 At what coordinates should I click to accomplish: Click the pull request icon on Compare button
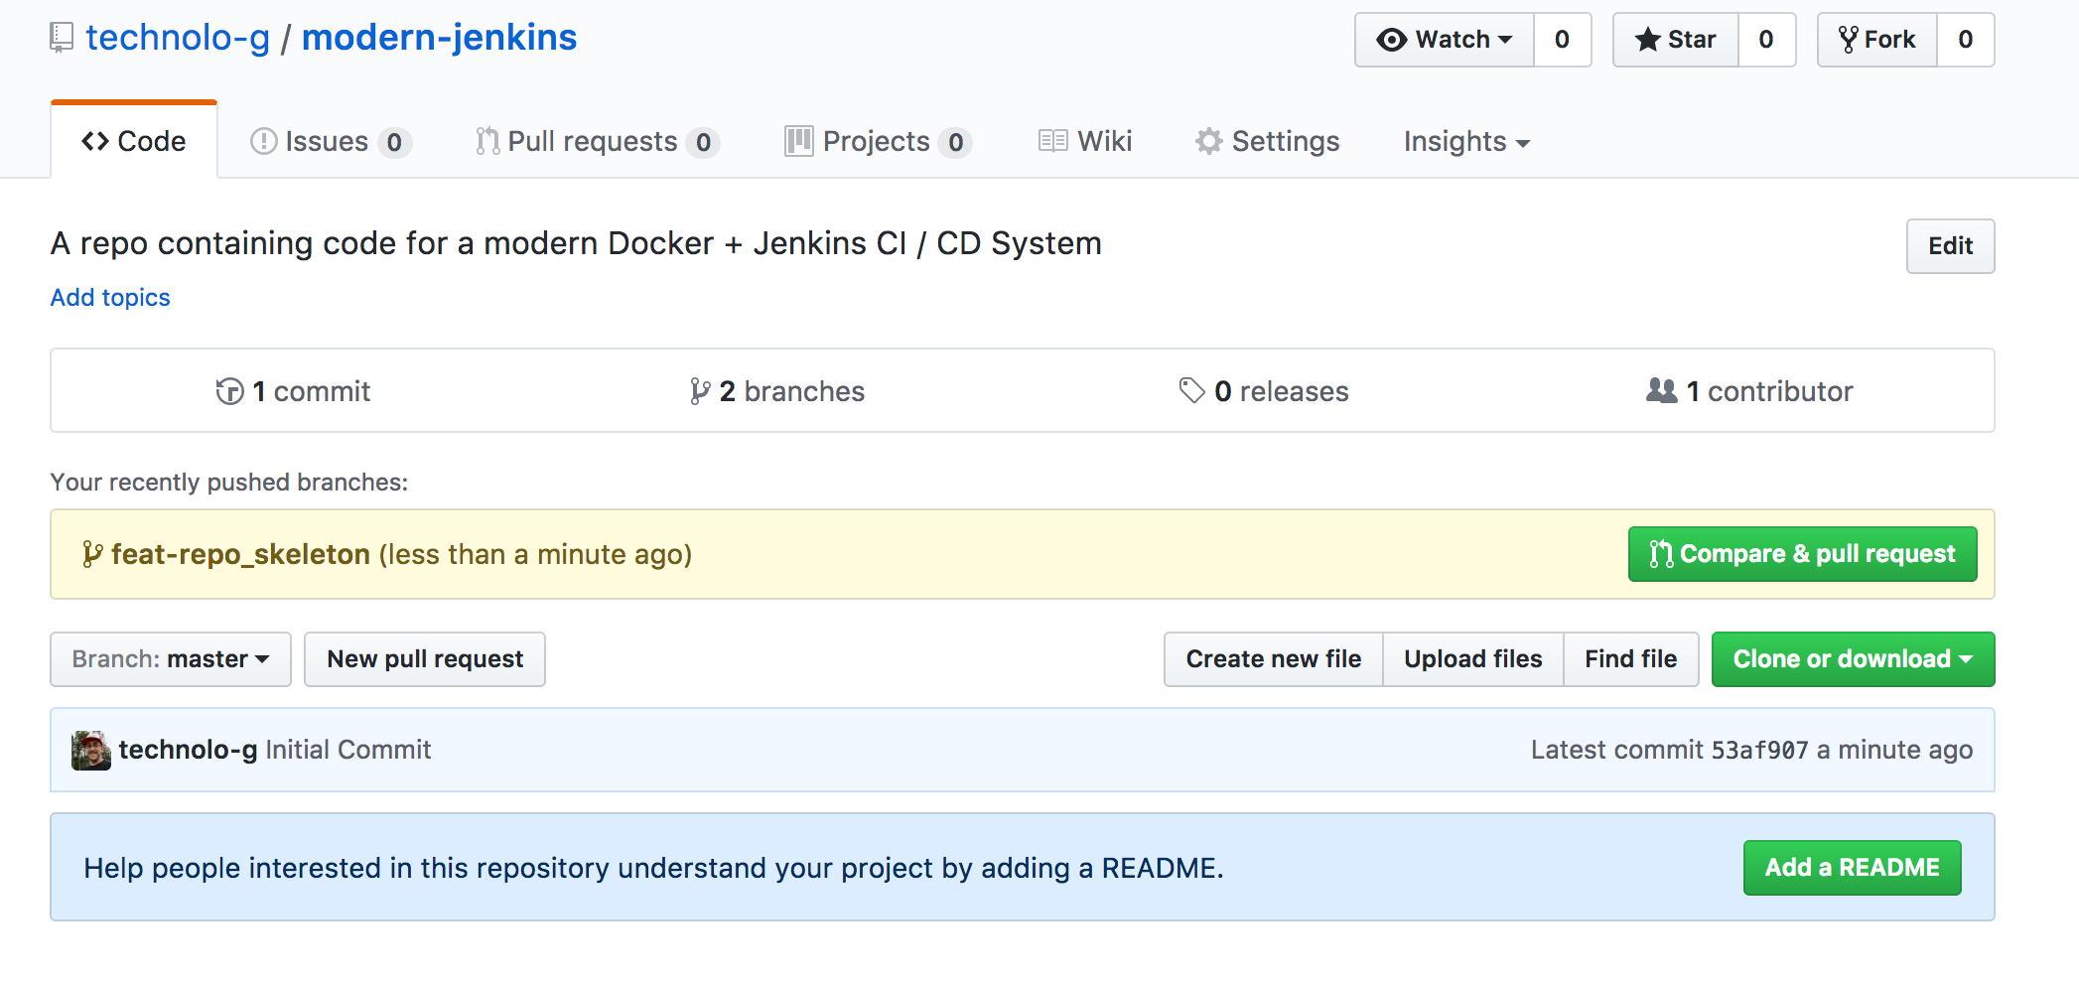pos(1662,554)
